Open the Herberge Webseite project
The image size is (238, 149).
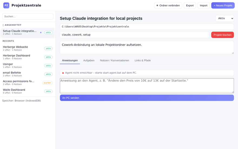[x=28, y=48]
